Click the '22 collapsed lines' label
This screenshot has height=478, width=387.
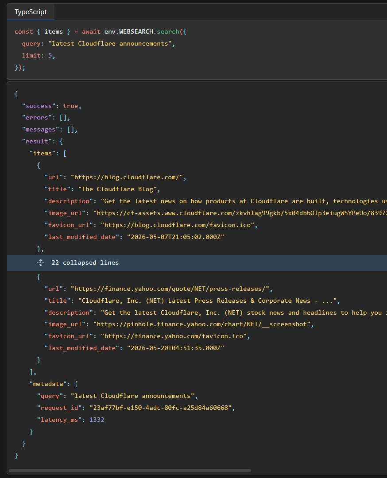coord(85,263)
